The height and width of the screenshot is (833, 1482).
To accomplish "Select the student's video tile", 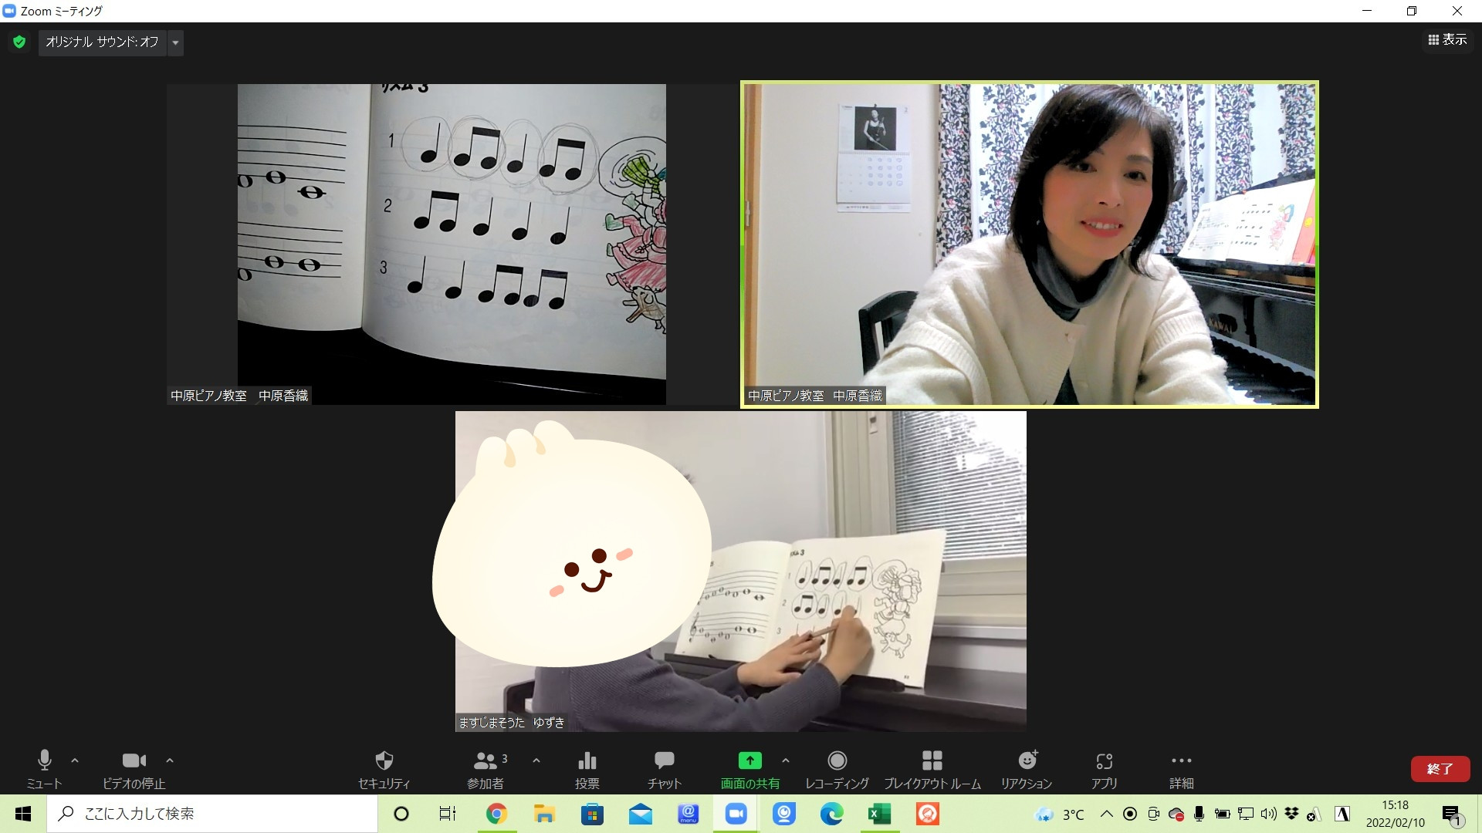I will (740, 571).
